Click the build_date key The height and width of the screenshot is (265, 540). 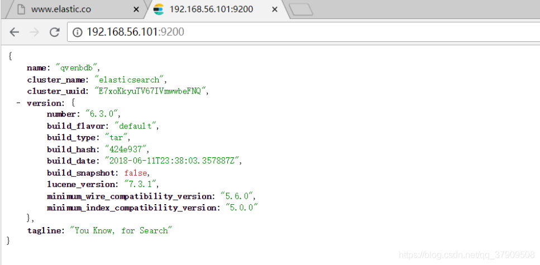pyautogui.click(x=73, y=161)
